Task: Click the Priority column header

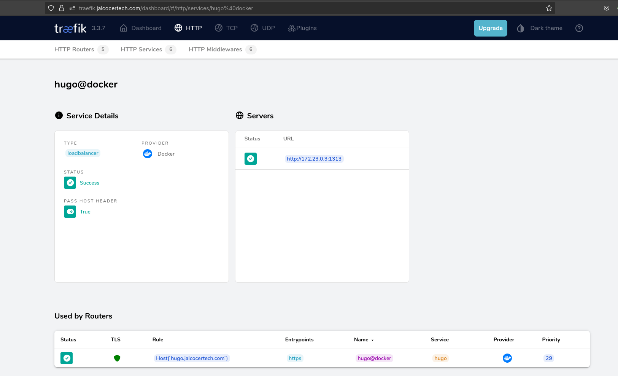Action: coord(551,339)
